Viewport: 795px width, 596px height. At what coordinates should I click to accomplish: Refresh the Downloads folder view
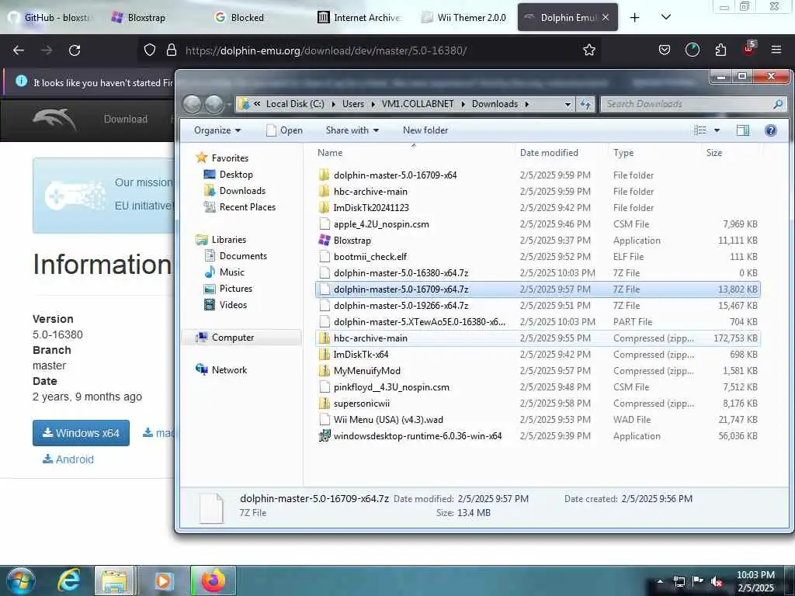click(585, 104)
